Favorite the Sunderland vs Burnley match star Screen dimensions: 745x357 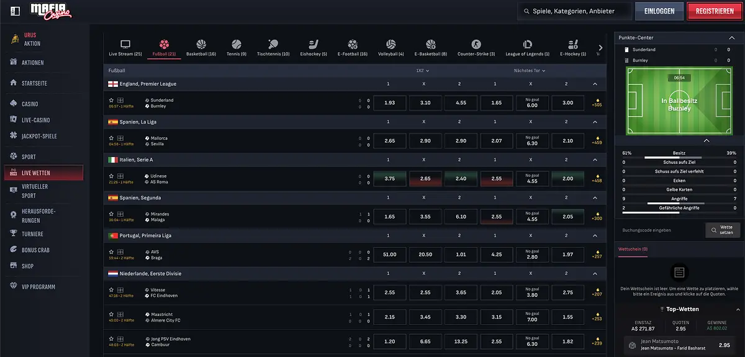click(112, 100)
